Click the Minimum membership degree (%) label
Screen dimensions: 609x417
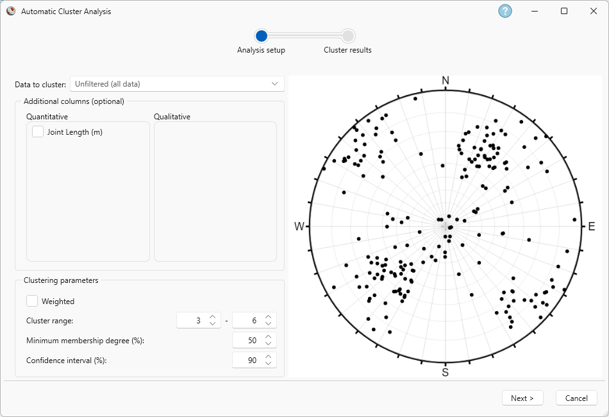[85, 341]
